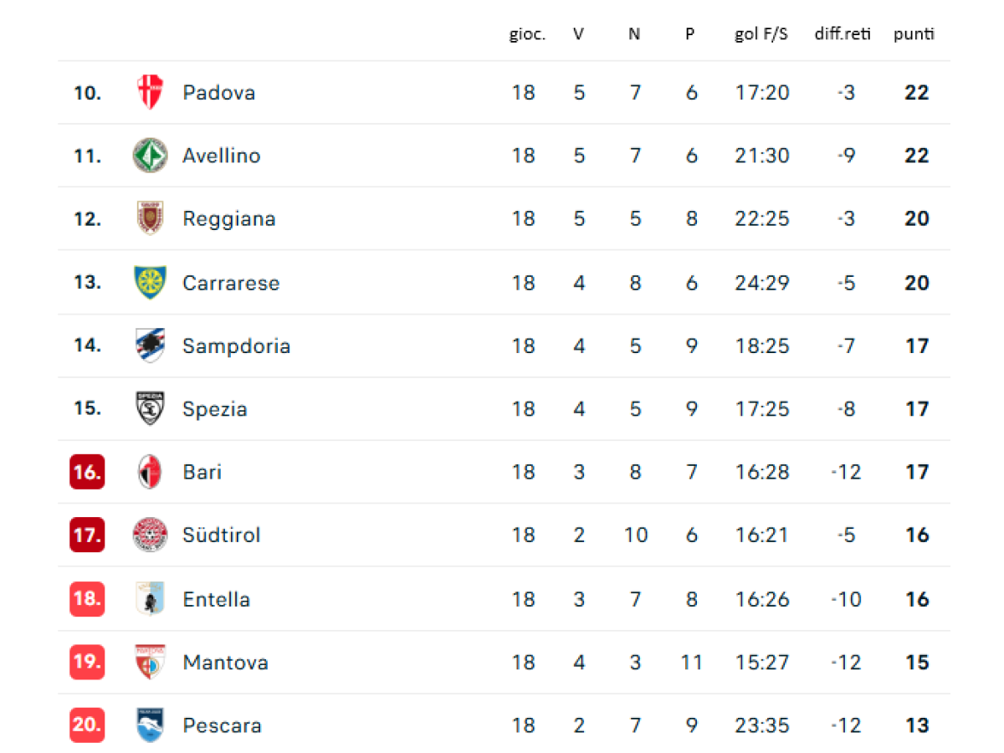Click the Padova club crest icon
This screenshot has width=1004, height=753.
(x=151, y=92)
